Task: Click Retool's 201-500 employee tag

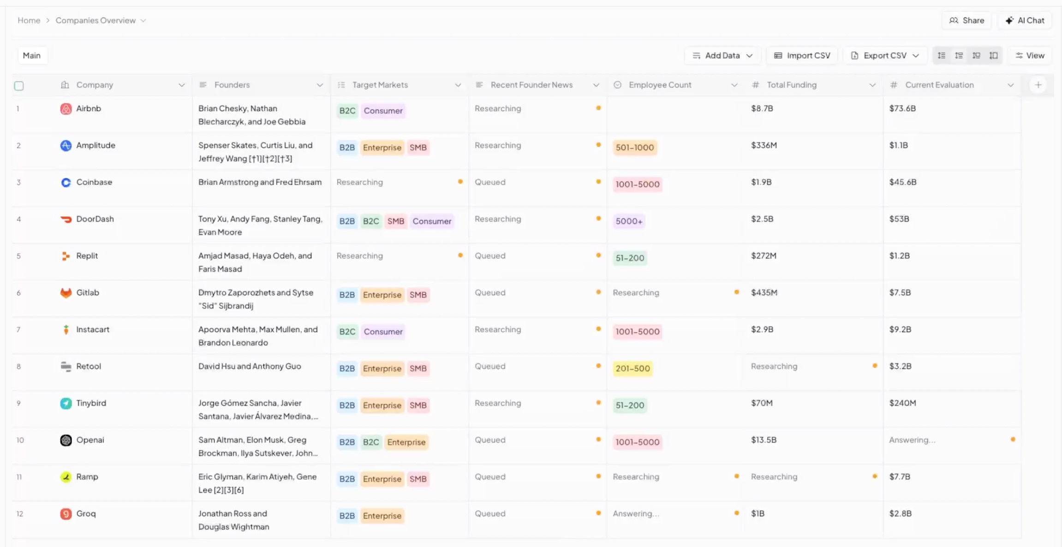Action: [x=632, y=369]
